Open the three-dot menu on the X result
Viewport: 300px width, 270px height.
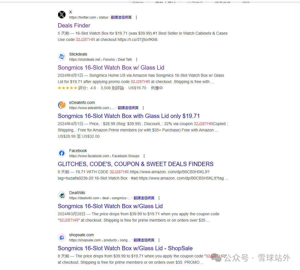[136, 17]
